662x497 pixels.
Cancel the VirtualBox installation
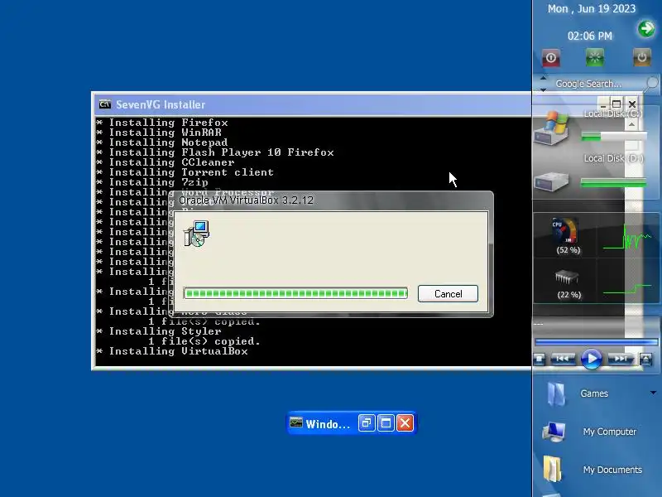pos(448,294)
